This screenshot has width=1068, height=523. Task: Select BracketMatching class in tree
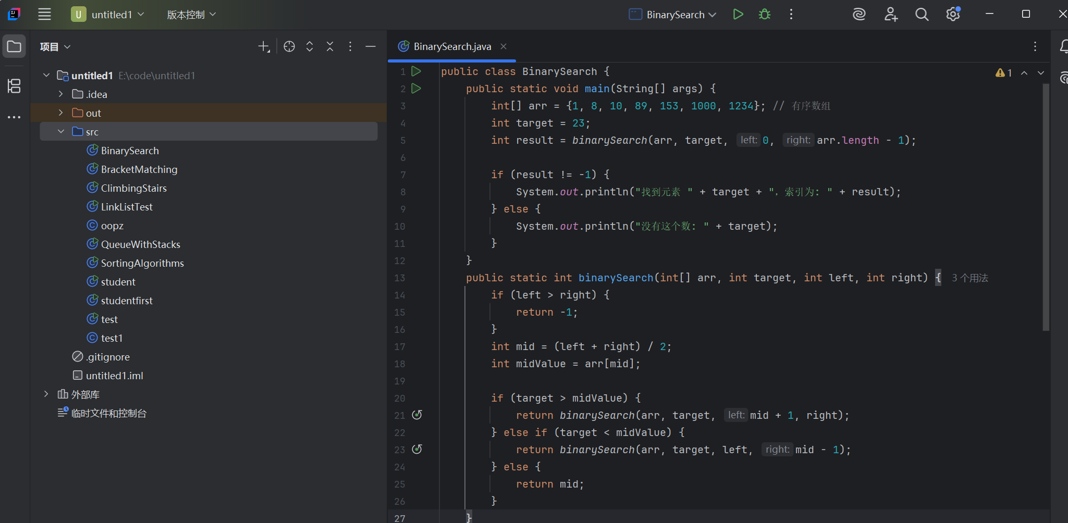click(x=139, y=169)
